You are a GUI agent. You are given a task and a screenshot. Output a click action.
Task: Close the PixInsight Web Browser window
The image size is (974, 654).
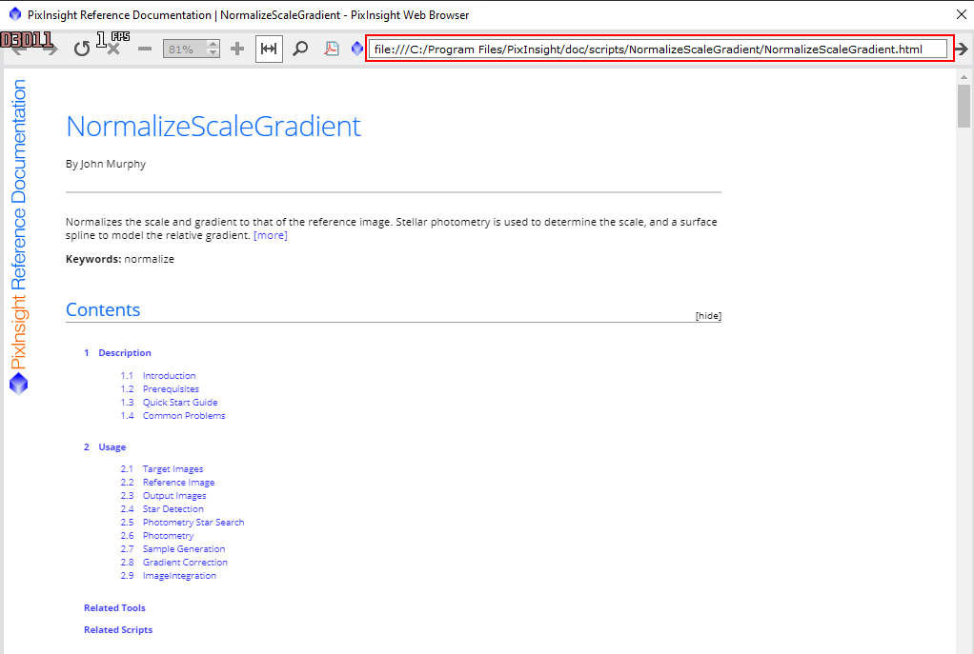pos(961,14)
